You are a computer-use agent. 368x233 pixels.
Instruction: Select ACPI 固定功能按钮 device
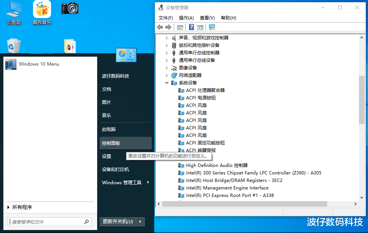[205, 143]
